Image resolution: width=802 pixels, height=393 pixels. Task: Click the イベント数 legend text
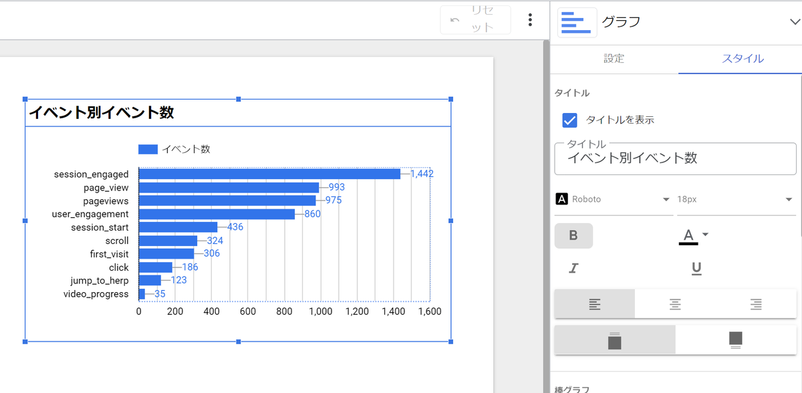click(x=186, y=149)
